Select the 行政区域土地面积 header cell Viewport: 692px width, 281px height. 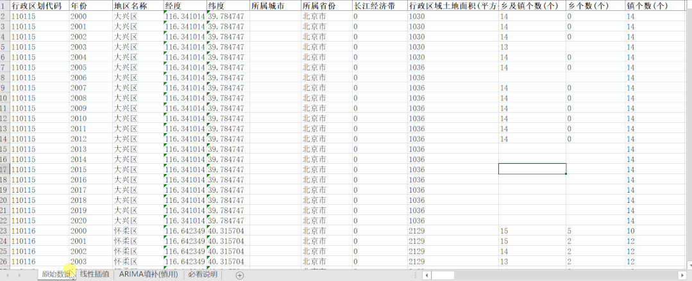pyautogui.click(x=453, y=6)
